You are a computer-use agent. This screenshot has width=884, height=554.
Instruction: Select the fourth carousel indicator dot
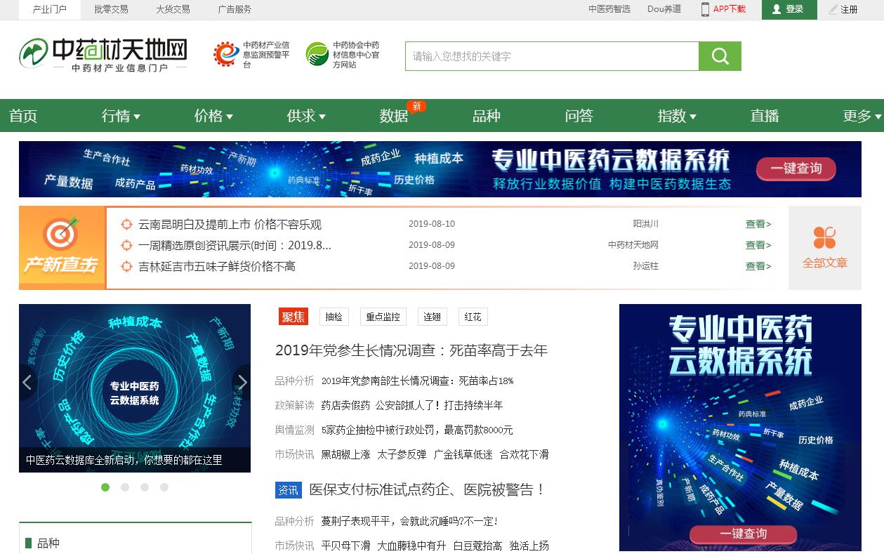[x=164, y=487]
